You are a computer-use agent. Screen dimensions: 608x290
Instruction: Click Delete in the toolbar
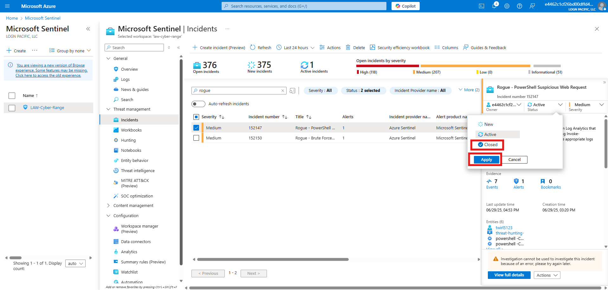pos(355,48)
